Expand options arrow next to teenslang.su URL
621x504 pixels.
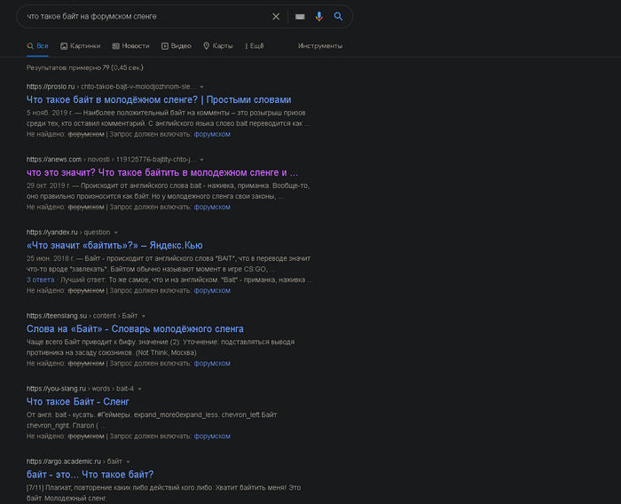(x=144, y=316)
